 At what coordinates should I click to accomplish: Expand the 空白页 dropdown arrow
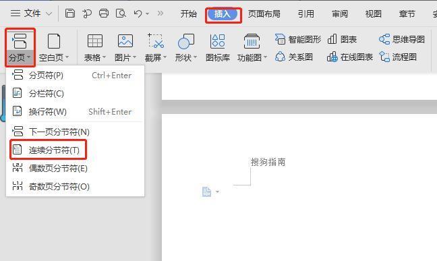coord(67,57)
